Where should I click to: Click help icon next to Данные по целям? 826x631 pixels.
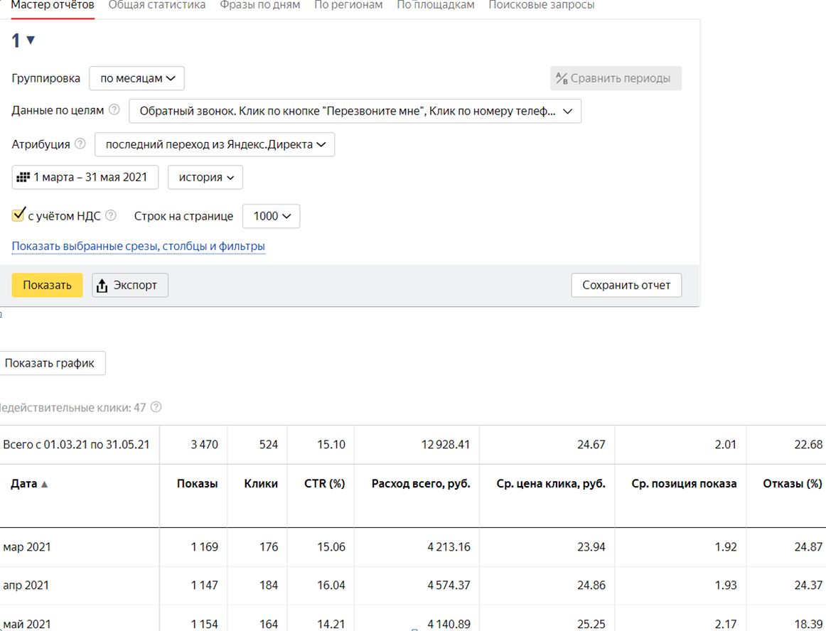(x=114, y=110)
